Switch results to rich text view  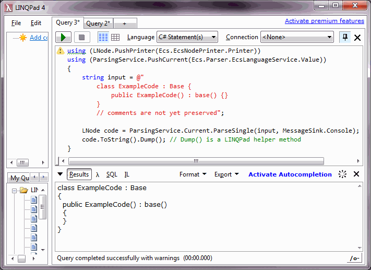point(103,37)
